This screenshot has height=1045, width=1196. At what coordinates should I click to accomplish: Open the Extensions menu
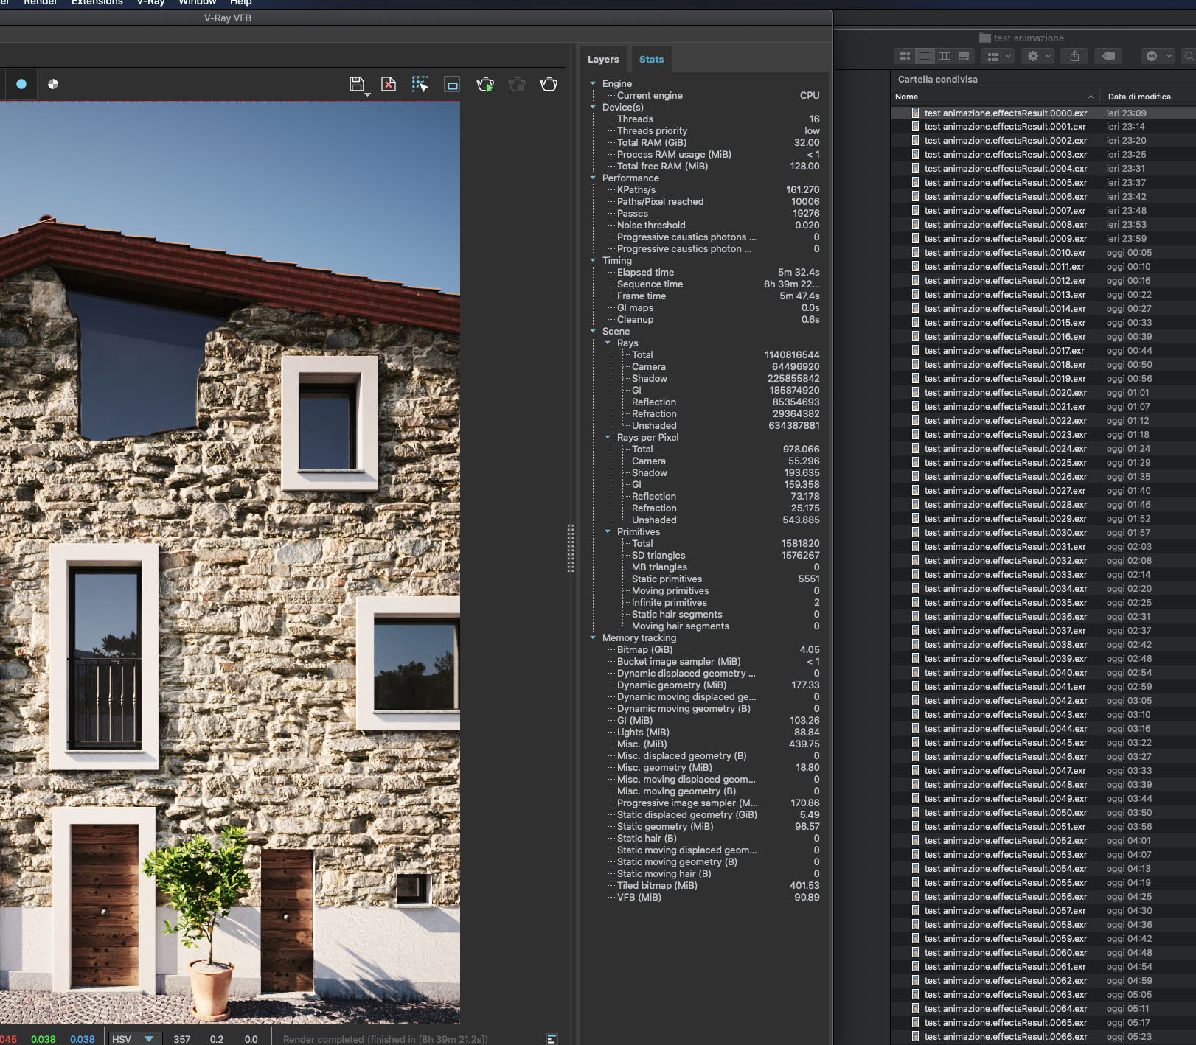[97, 3]
